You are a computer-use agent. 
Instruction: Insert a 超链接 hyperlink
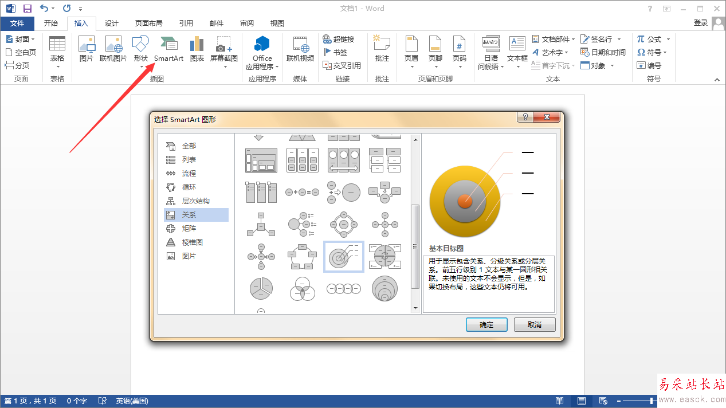click(x=339, y=39)
